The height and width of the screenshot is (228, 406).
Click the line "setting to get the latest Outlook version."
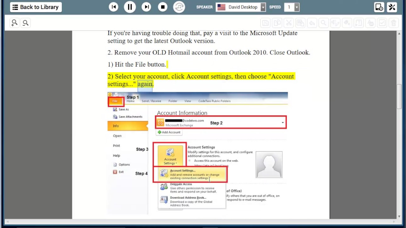tap(161, 41)
